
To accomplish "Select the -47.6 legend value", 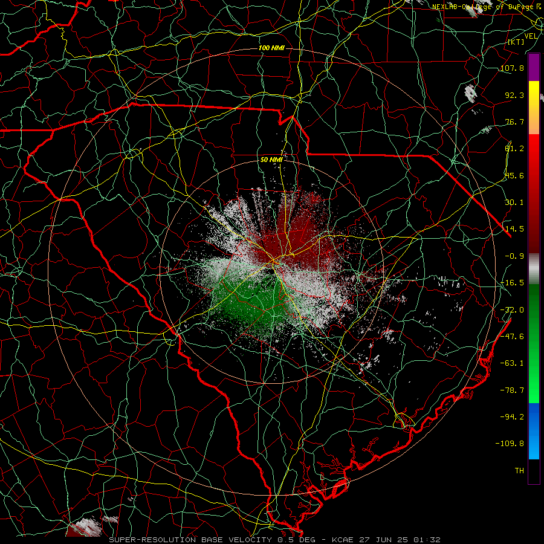I will [512, 337].
